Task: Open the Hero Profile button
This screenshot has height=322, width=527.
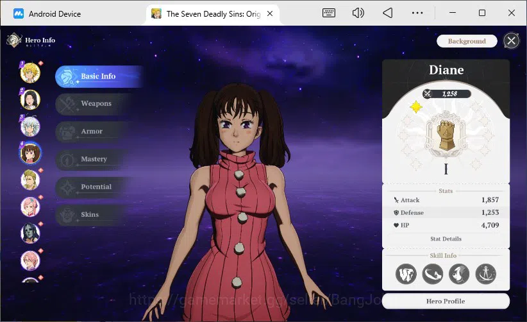Action: click(446, 301)
